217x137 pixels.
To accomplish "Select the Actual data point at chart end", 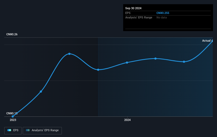I will [212, 41].
